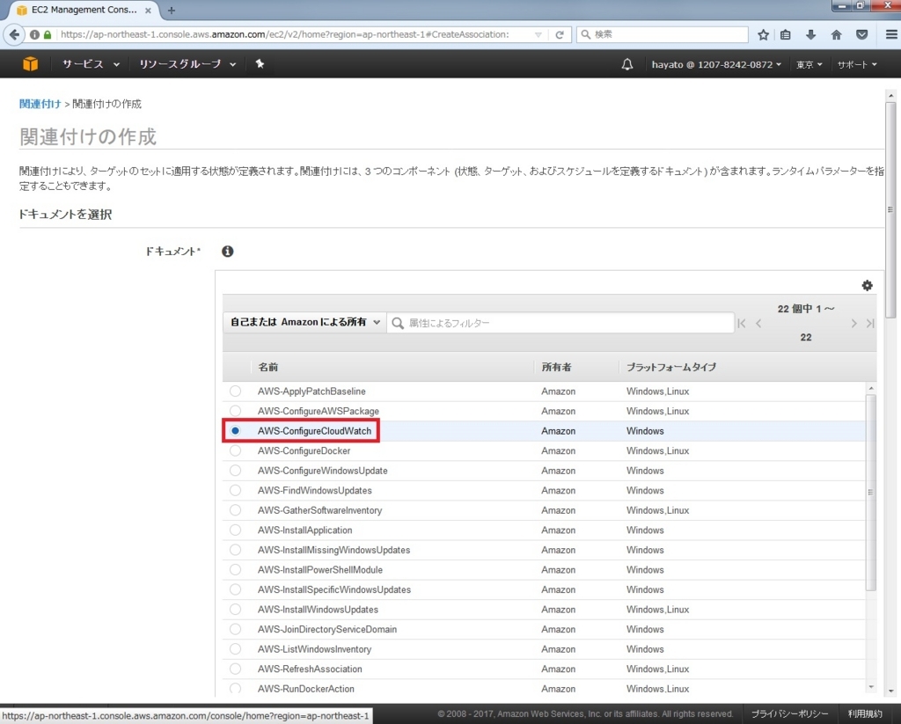Open a new browser tab
Viewport: 901px width, 724px height.
(172, 11)
